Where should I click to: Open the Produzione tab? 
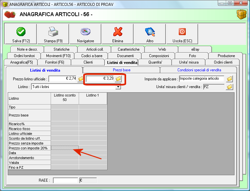pos(226,56)
